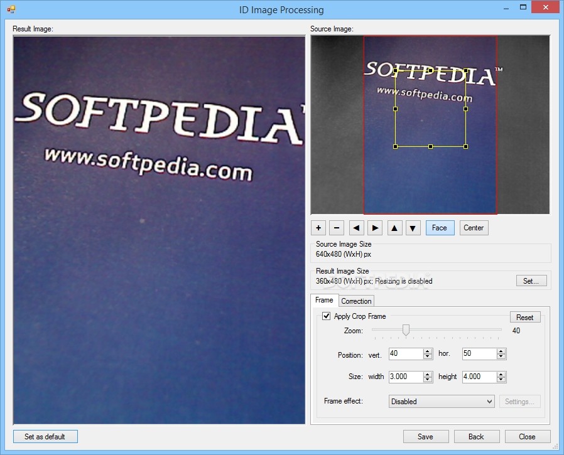The height and width of the screenshot is (455, 564).
Task: Click the top-left yellow crop handle
Action: click(x=395, y=71)
